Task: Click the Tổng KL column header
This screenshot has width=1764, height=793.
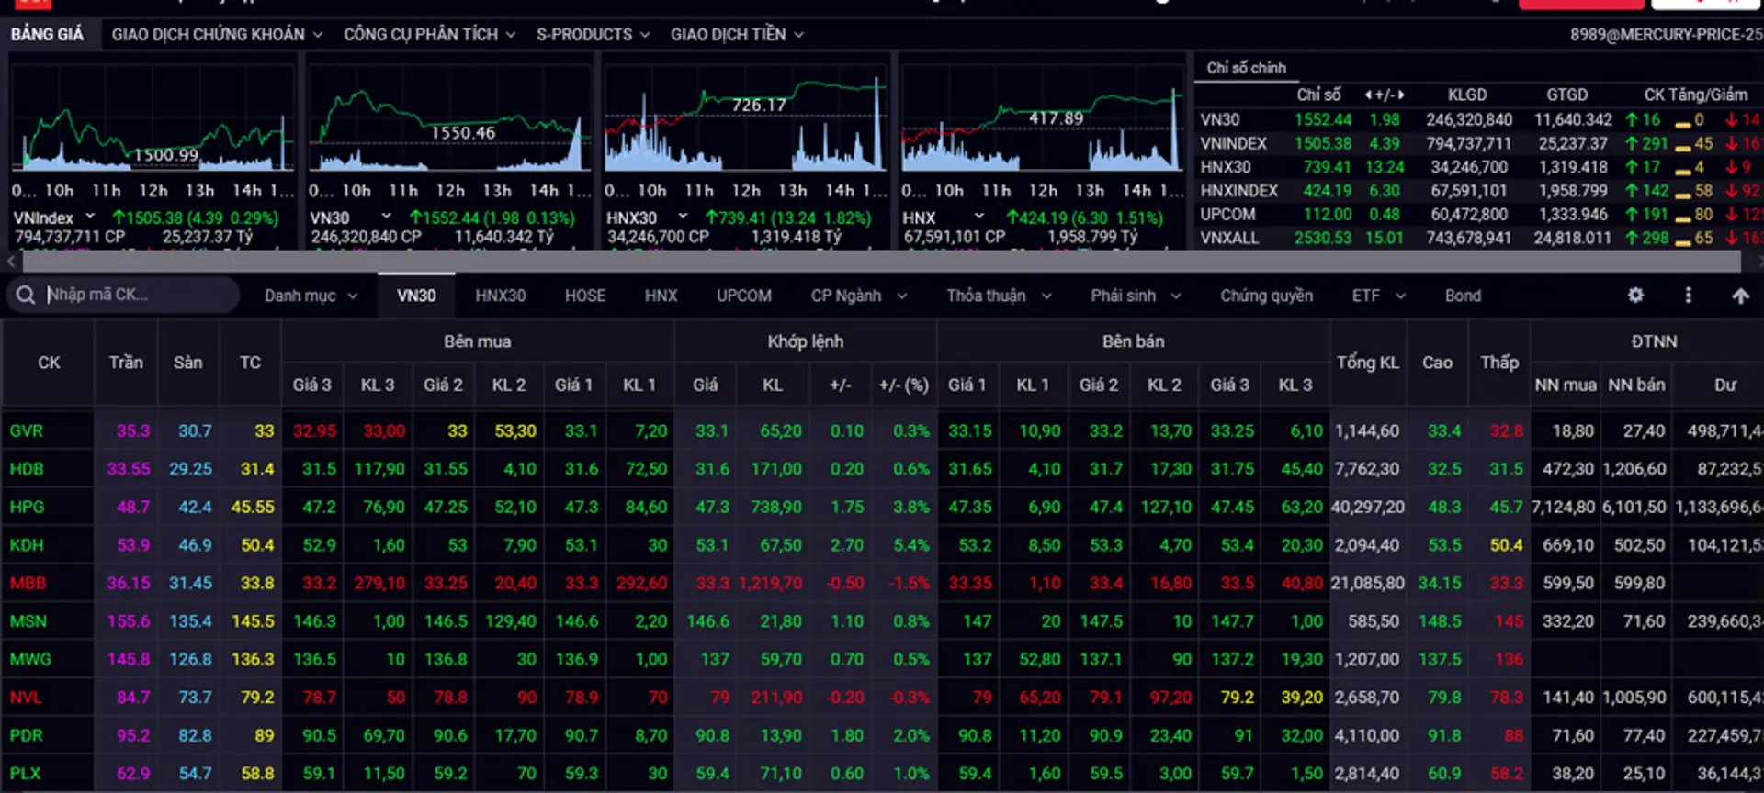Action: 1367,363
